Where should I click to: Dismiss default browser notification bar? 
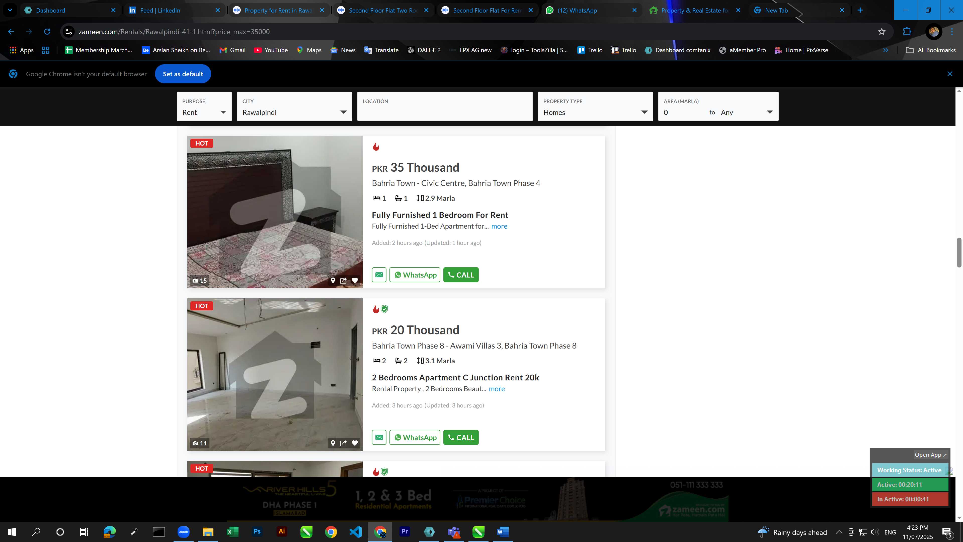click(950, 74)
